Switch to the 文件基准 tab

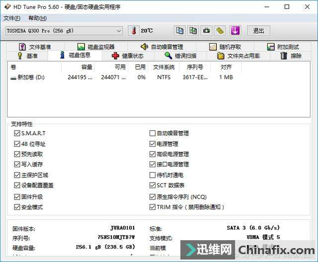coord(35,47)
